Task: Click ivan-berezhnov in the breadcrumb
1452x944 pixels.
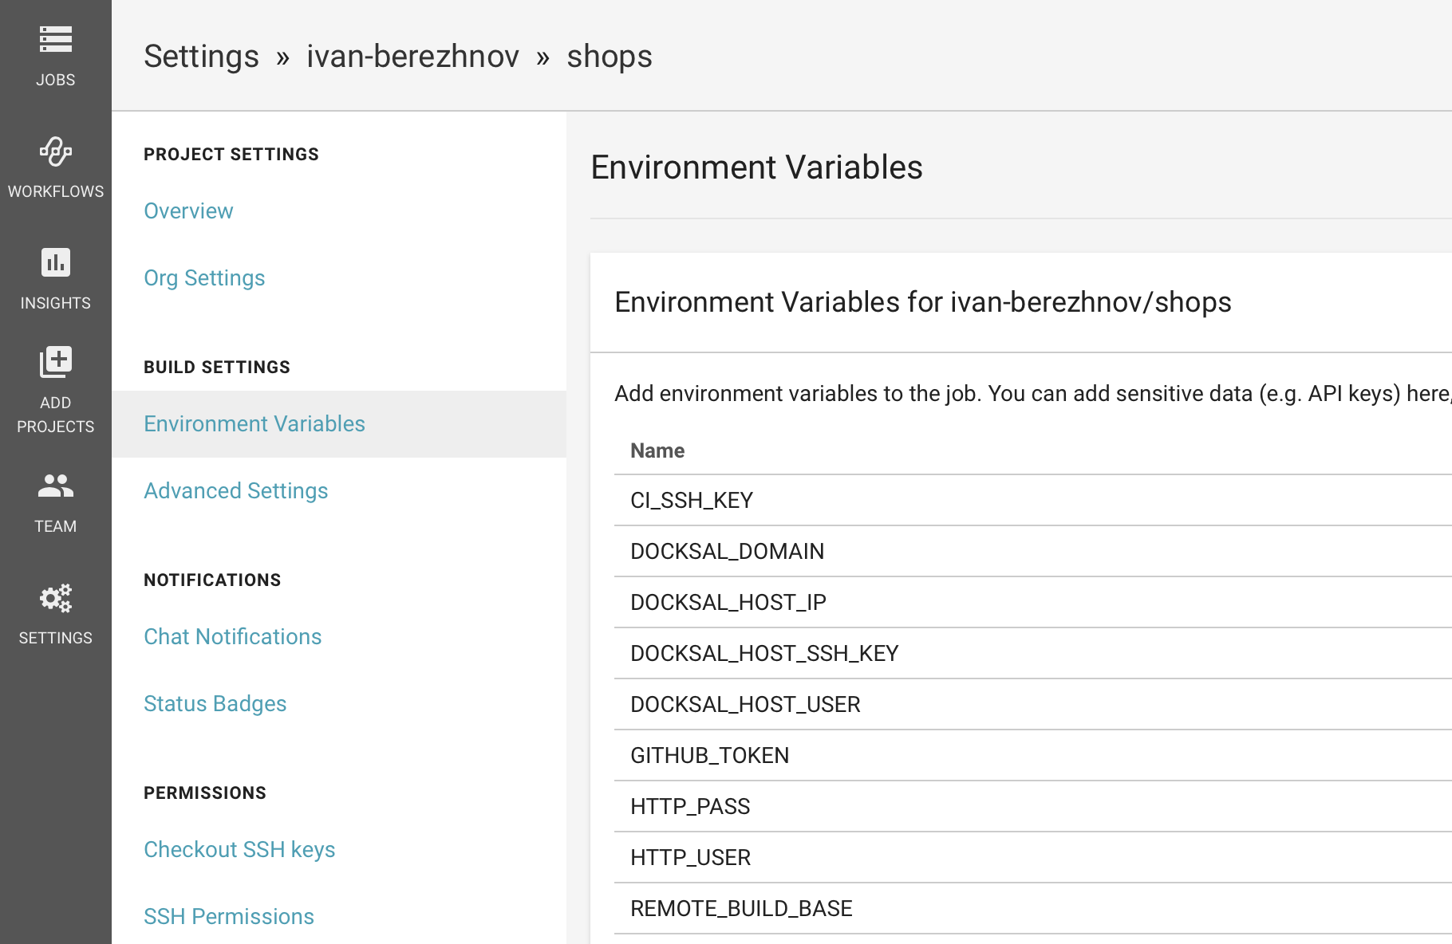Action: (412, 57)
